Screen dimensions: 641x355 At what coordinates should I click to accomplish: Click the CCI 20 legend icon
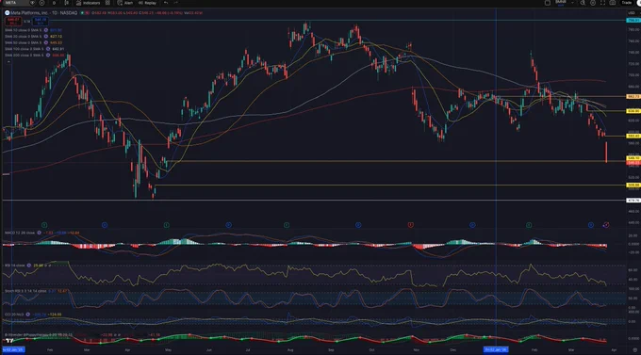(x=27, y=315)
